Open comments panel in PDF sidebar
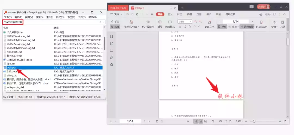 coord(112,51)
